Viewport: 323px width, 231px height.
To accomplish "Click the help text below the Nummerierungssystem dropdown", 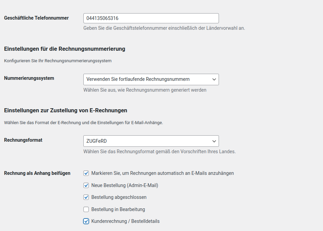I will pos(145,90).
